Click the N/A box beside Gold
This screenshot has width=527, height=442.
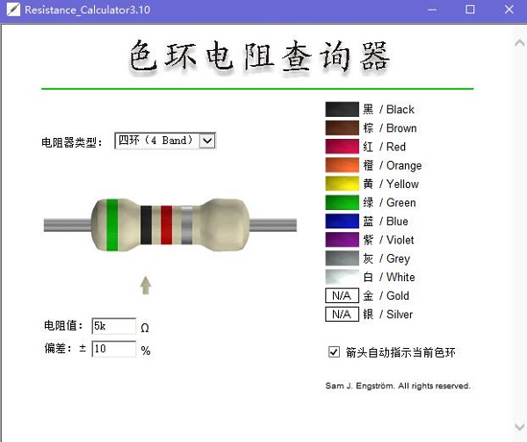coord(342,296)
